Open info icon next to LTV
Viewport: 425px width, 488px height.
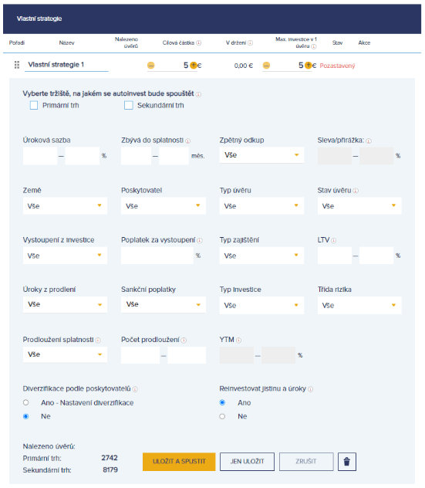coord(333,240)
